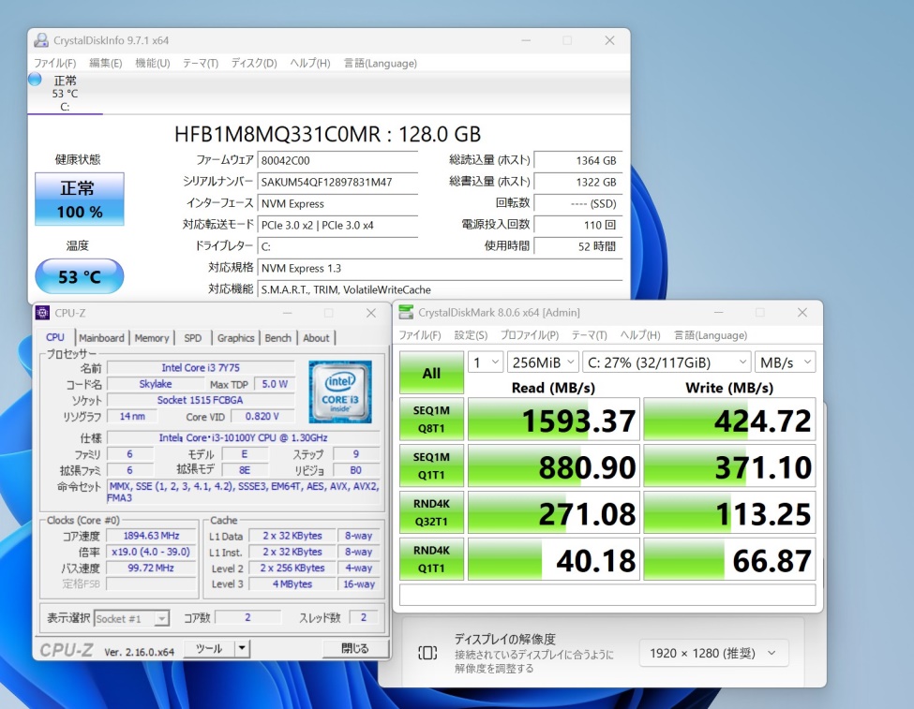
Task: Click the CrystalDiskInfo app icon in title bar
Action: click(x=41, y=40)
